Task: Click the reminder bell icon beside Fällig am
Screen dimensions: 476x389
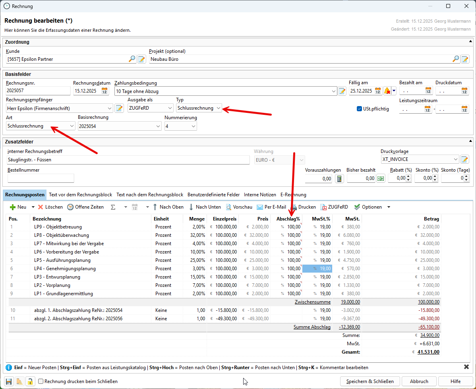Action: tap(387, 91)
